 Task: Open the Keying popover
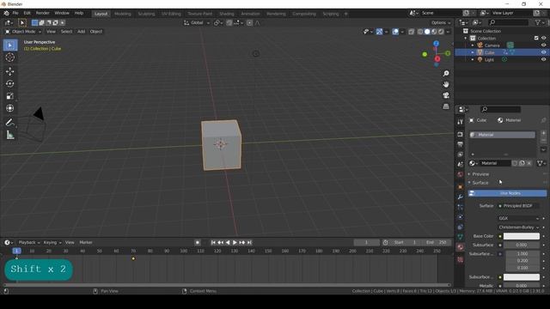pyautogui.click(x=52, y=242)
